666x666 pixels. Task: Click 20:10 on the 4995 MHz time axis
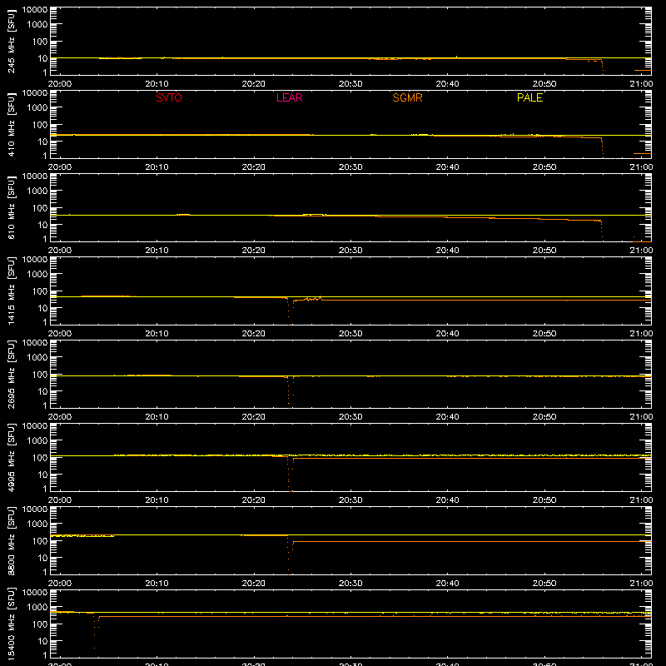(x=157, y=500)
